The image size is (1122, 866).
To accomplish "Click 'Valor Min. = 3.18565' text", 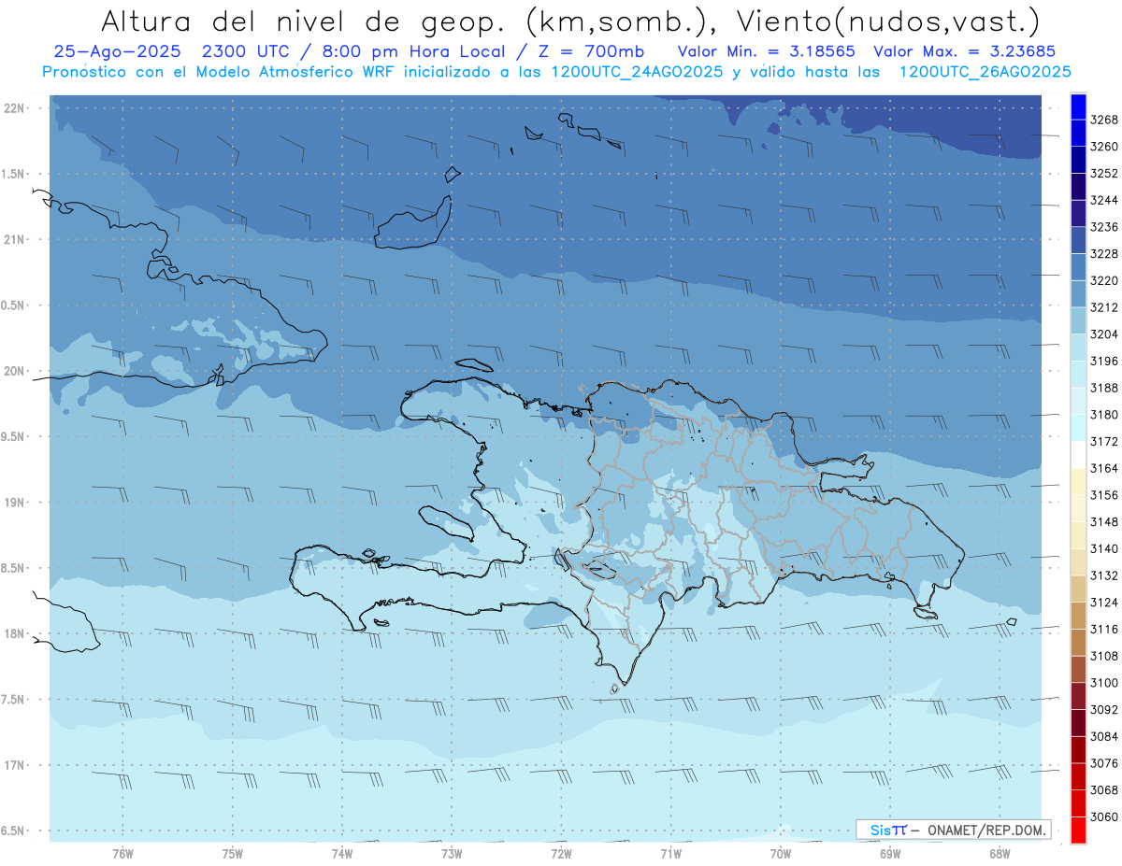I will (766, 50).
